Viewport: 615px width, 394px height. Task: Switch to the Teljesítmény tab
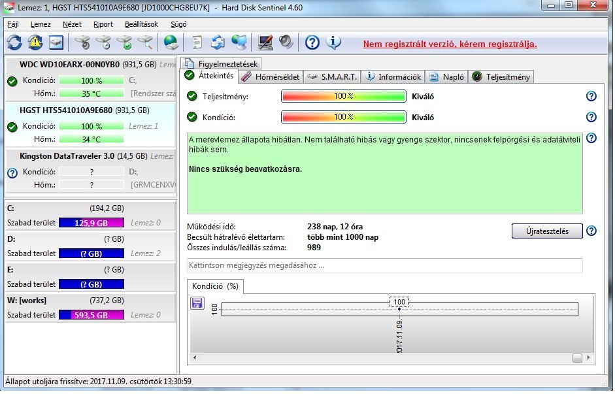pos(501,77)
